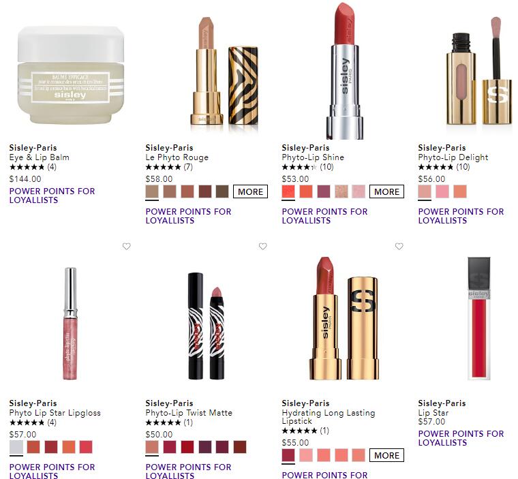This screenshot has width=518, height=479.
Task: Favorite the Phyto Lip Star Lipgloss heart icon
Action: (x=127, y=247)
